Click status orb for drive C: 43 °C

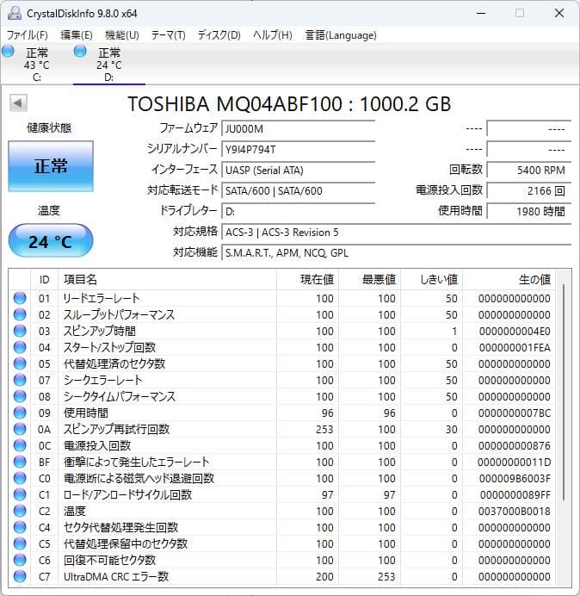[x=8, y=52]
